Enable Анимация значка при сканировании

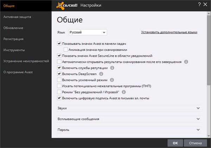66,50
